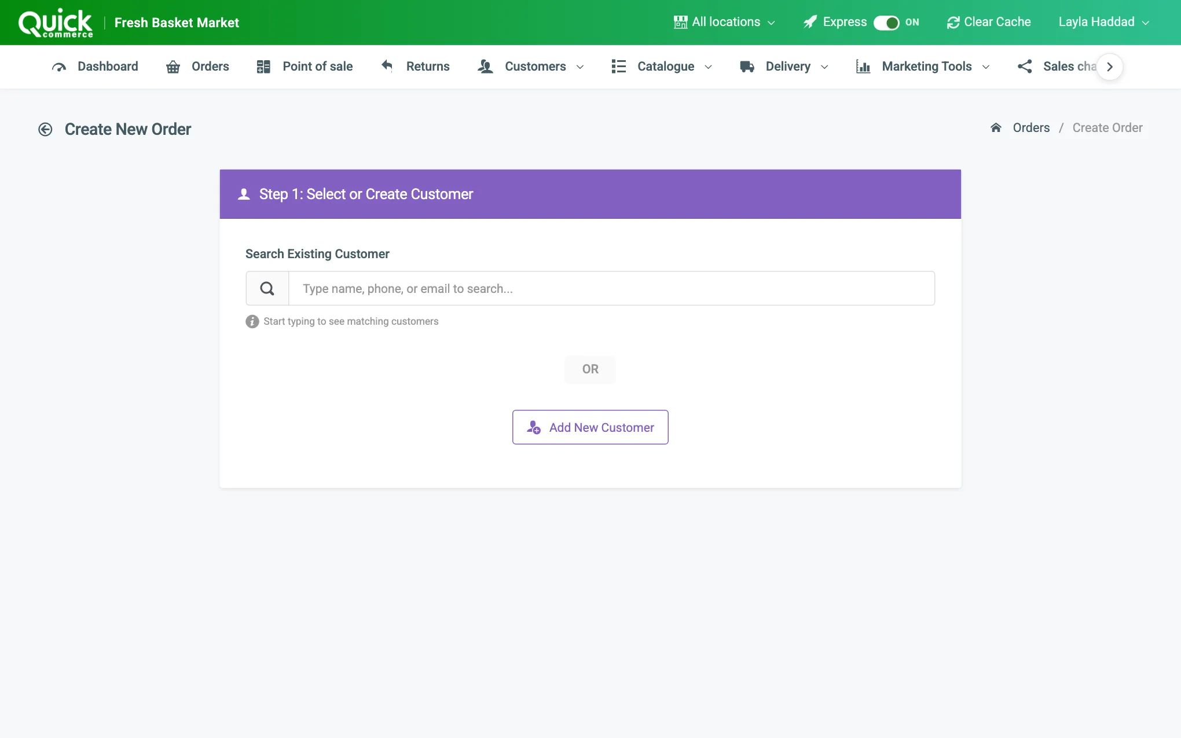Click the Clear Cache refresh icon
Screen dimensions: 1181x738
click(x=953, y=23)
